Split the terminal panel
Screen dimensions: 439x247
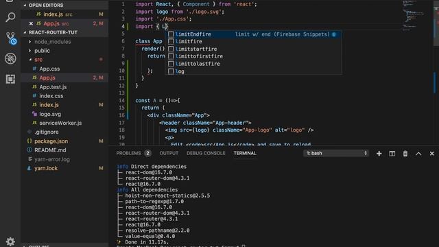point(392,154)
